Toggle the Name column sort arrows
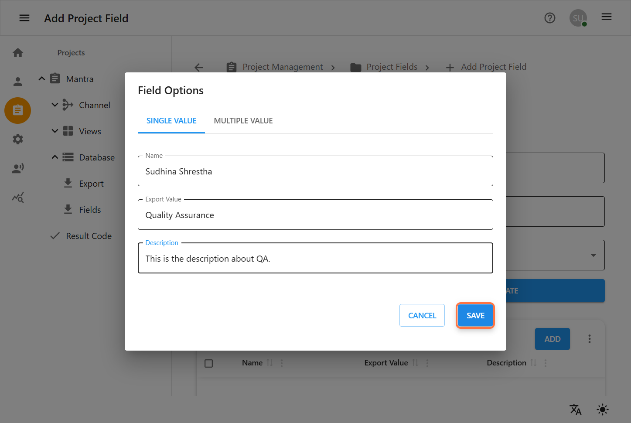This screenshot has height=423, width=631. tap(269, 362)
